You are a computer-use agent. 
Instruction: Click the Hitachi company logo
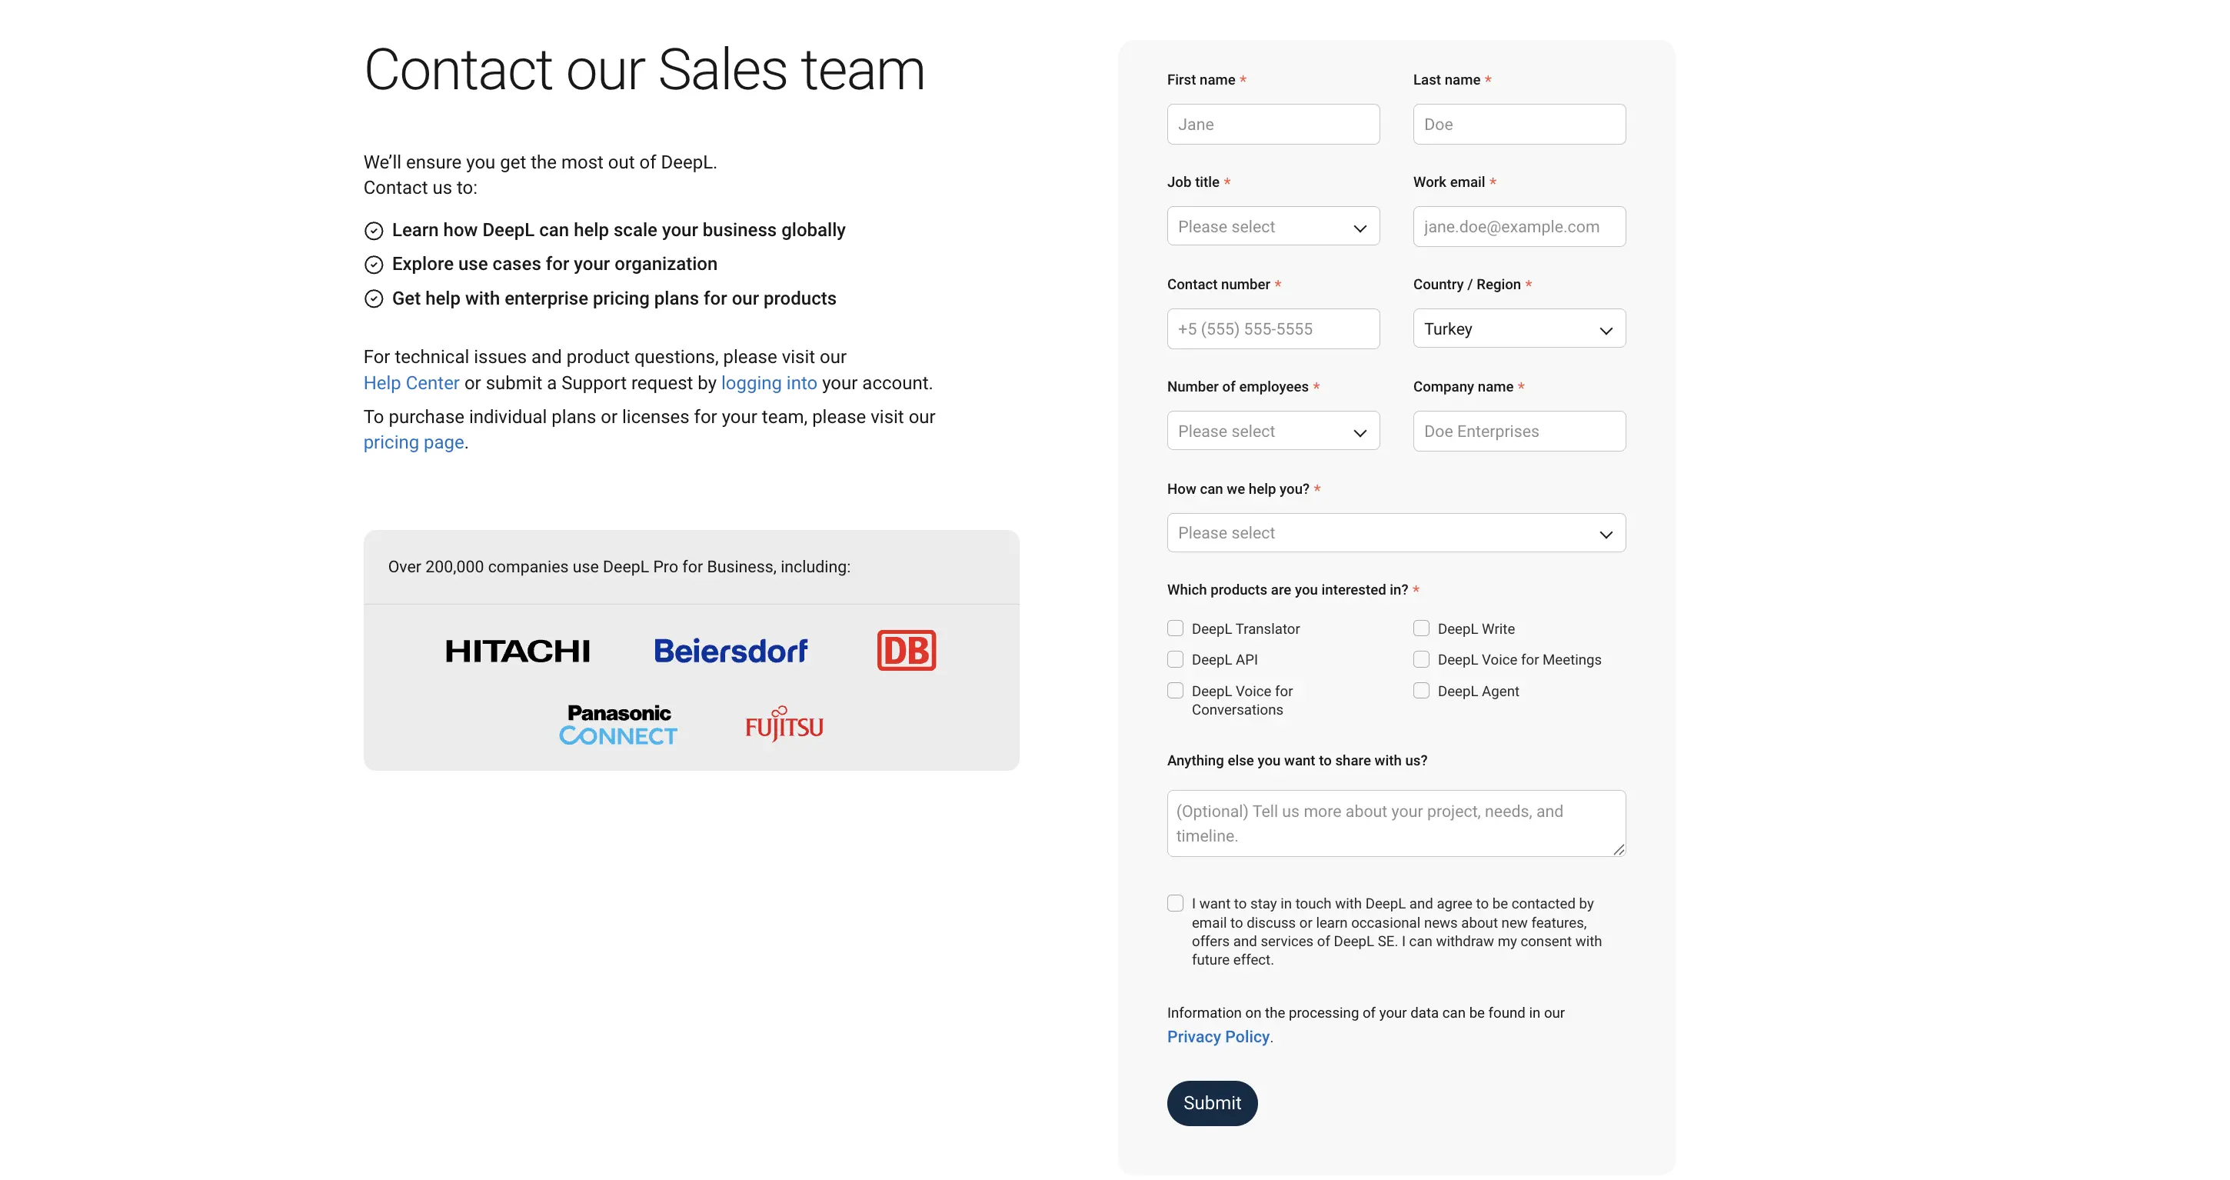[x=517, y=650]
